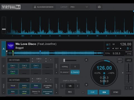The height and width of the screenshot is (100, 134).
Task: Click the horizontal slider above 'nothing'
Action: (x=70, y=60)
